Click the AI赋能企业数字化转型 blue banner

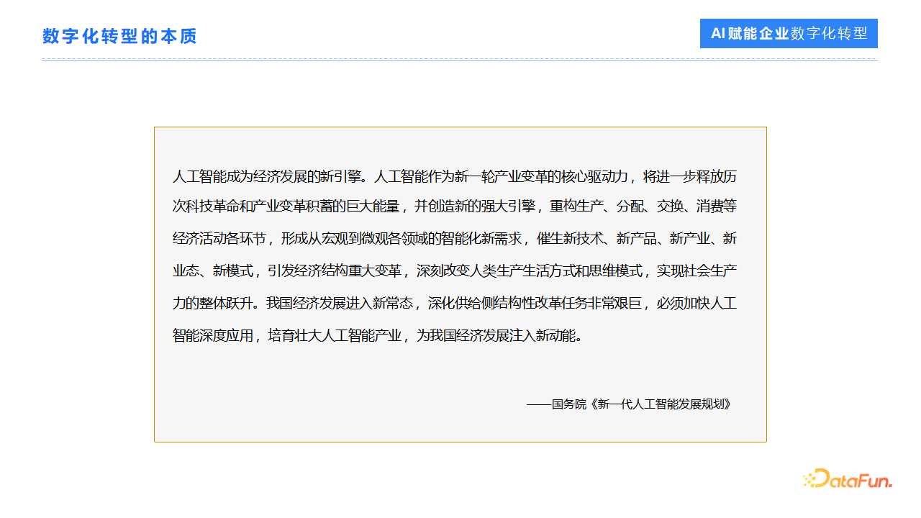point(789,34)
